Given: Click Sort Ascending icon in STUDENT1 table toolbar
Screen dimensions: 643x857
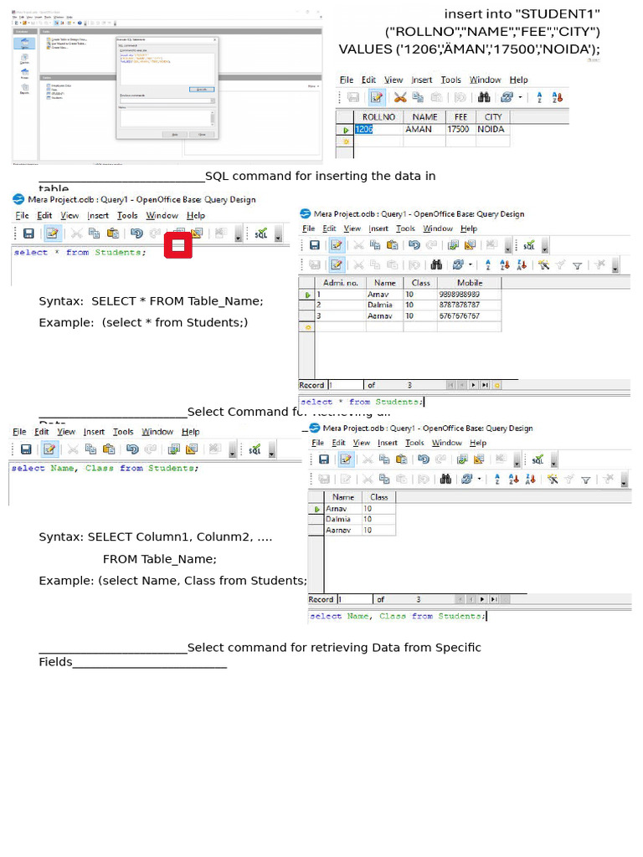Looking at the screenshot, I should point(539,98).
